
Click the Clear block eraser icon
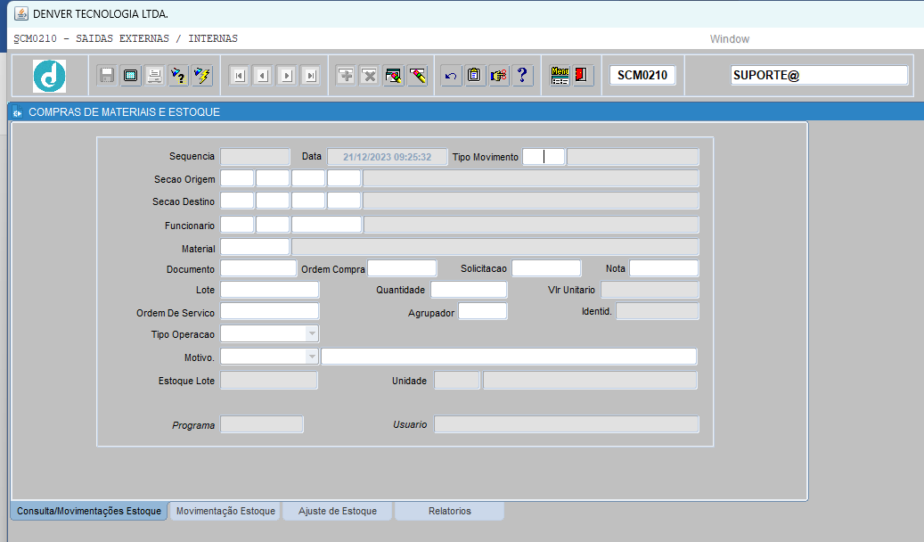(x=394, y=76)
